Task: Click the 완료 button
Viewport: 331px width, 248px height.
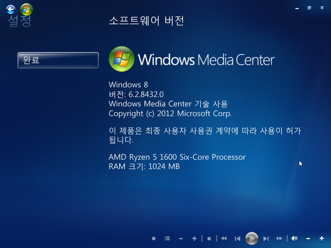Action: [58, 60]
